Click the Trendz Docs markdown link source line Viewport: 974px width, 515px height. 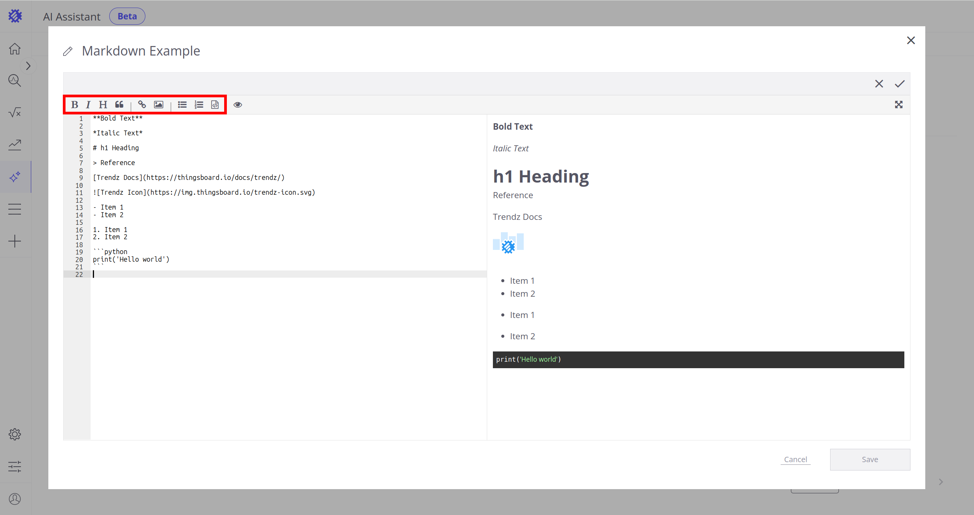pos(189,178)
